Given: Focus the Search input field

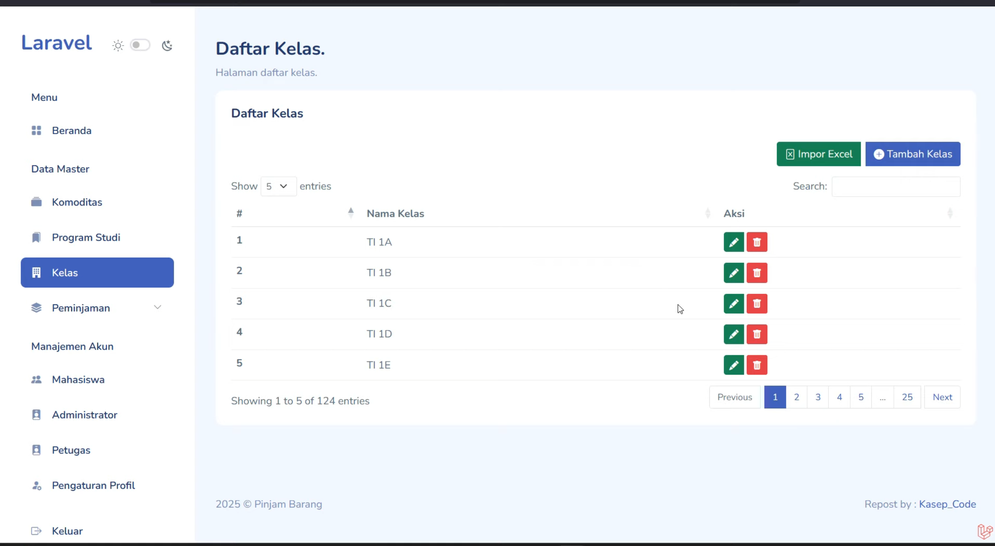Looking at the screenshot, I should click(896, 187).
